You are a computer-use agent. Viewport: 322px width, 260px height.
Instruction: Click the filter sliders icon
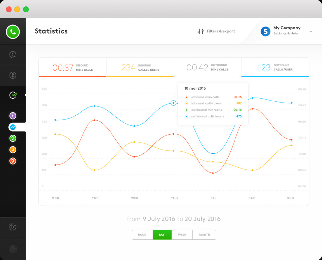(x=201, y=31)
